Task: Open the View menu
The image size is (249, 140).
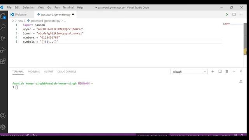Action: (x=41, y=7)
